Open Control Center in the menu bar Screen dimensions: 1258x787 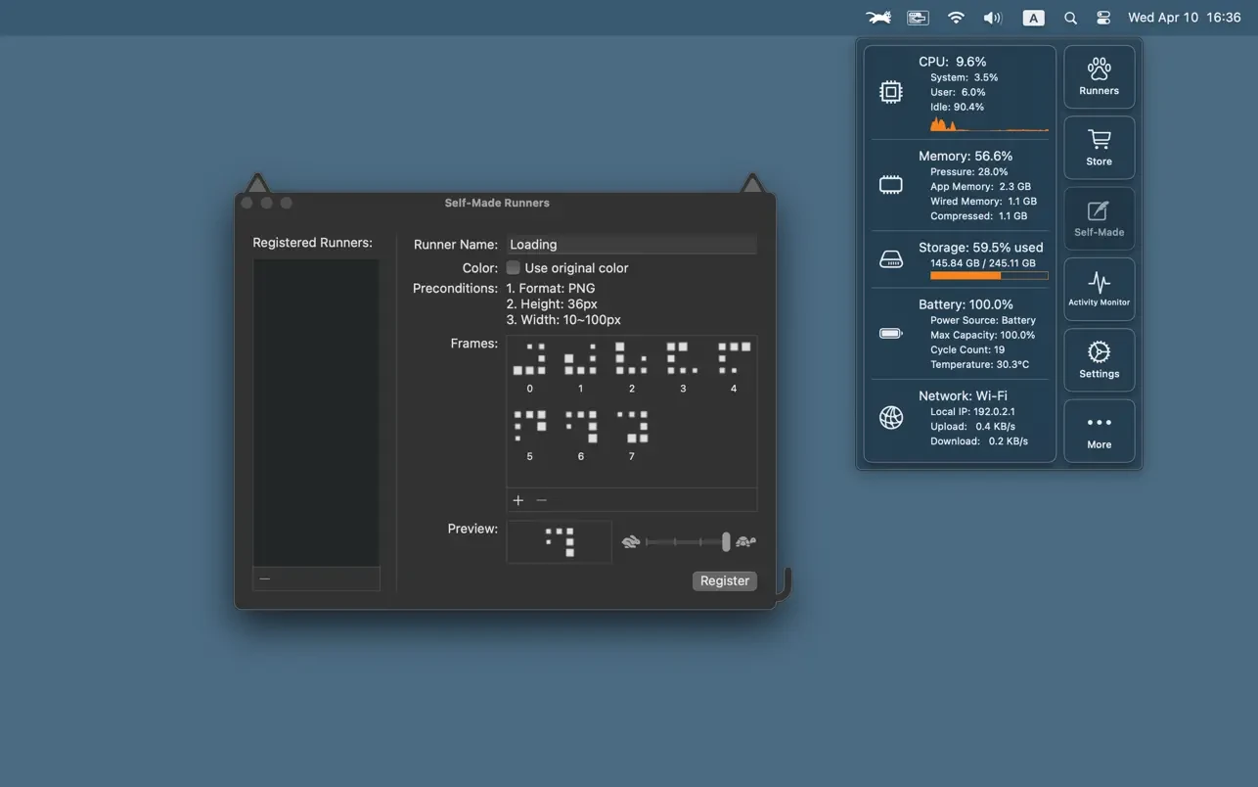point(1103,18)
